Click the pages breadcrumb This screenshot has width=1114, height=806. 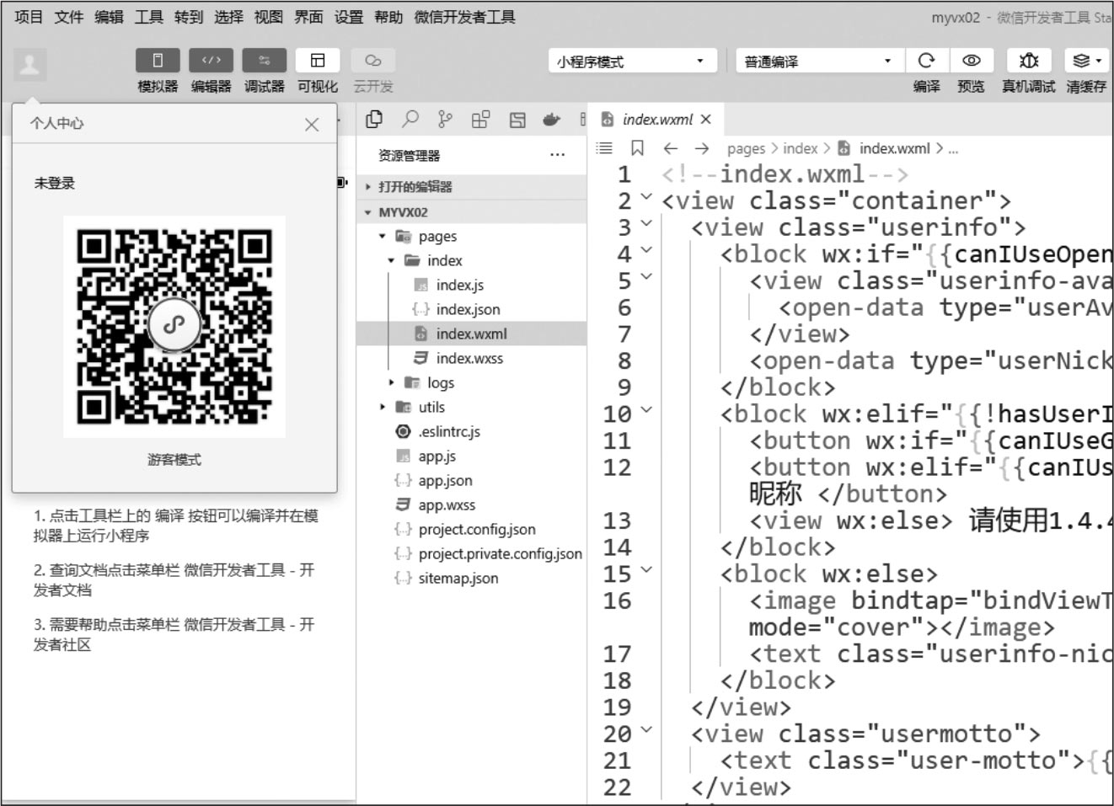[x=746, y=149]
